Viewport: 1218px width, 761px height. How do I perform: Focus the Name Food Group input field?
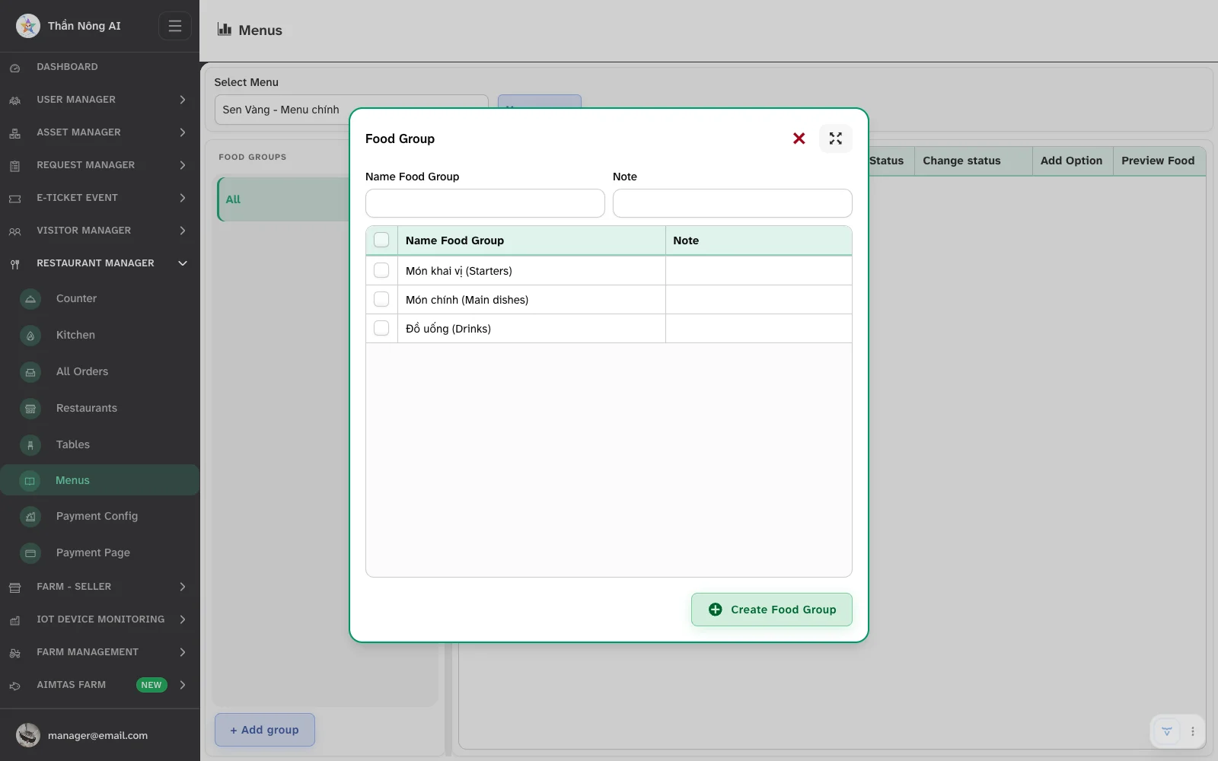point(485,203)
